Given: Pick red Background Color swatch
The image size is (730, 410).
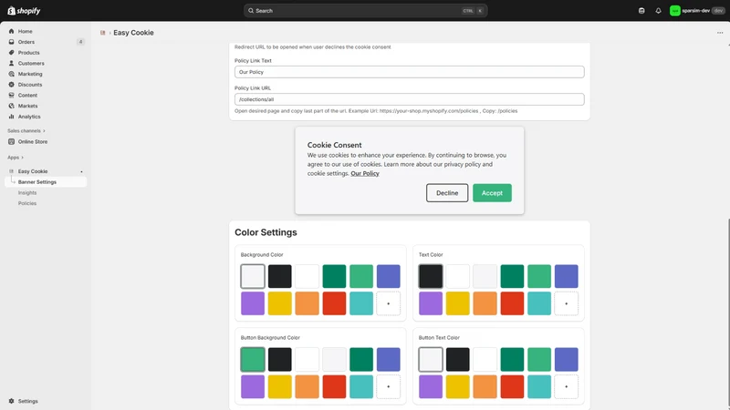Looking at the screenshot, I should pyautogui.click(x=334, y=303).
